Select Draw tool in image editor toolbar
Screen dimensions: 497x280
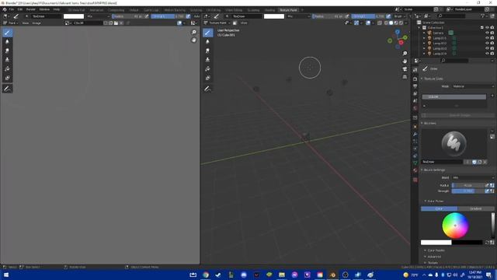[7, 33]
